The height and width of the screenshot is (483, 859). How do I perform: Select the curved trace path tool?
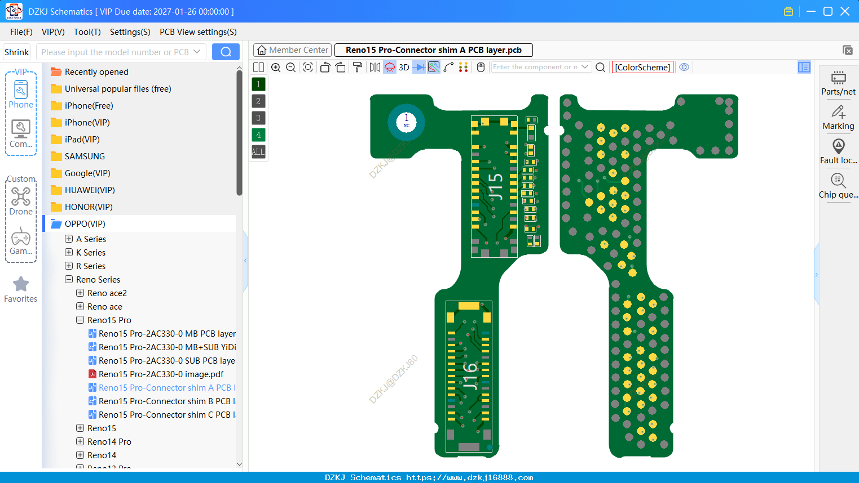click(x=449, y=68)
